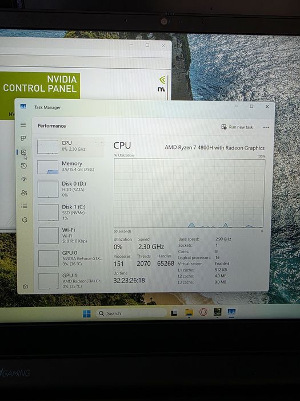This screenshot has width=300, height=401.
Task: Open Task Manager settings gear
Action: coord(25,286)
